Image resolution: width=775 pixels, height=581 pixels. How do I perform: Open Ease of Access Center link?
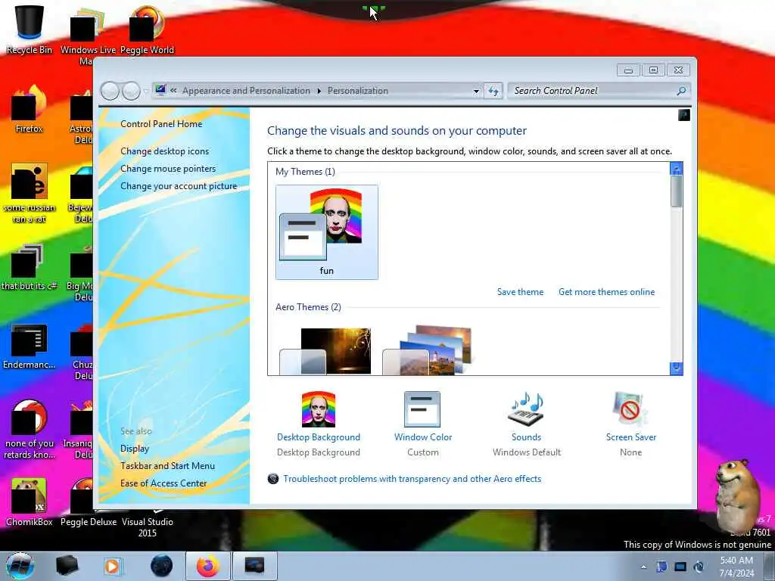pyautogui.click(x=163, y=483)
